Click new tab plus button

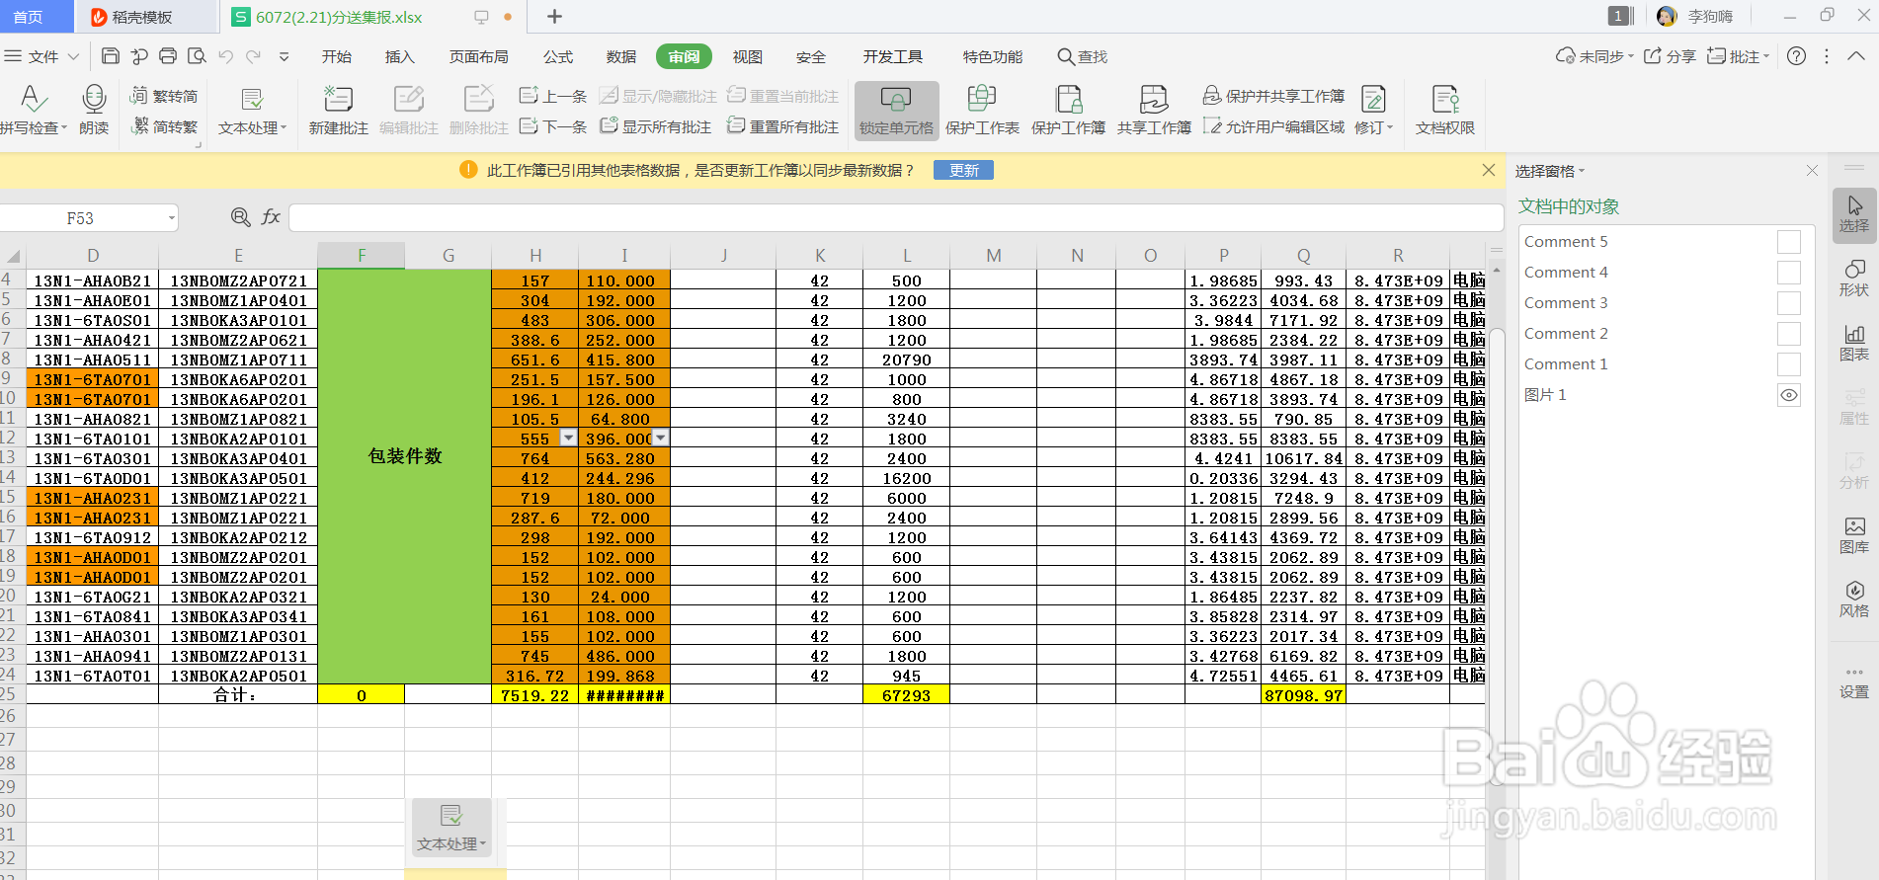click(554, 17)
